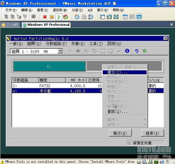This screenshot has width=175, height=164.
Task: Click the MB 大小 column header
Action: (x=76, y=80)
